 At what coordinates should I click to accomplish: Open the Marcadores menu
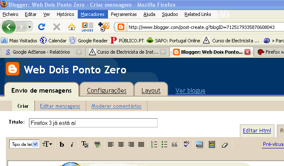tap(92, 14)
